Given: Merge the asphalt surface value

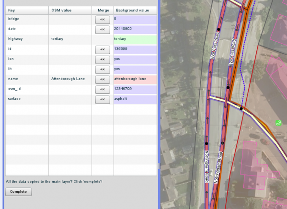Looking at the screenshot, I should (103, 100).
